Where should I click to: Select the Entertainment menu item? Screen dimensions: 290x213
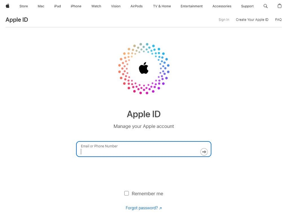click(x=191, y=6)
